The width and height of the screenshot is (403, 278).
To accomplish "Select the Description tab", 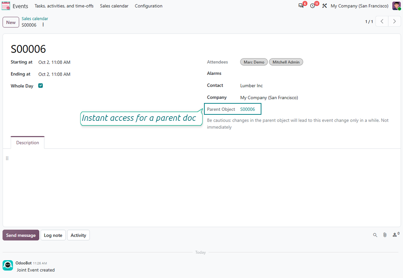I will click(27, 143).
